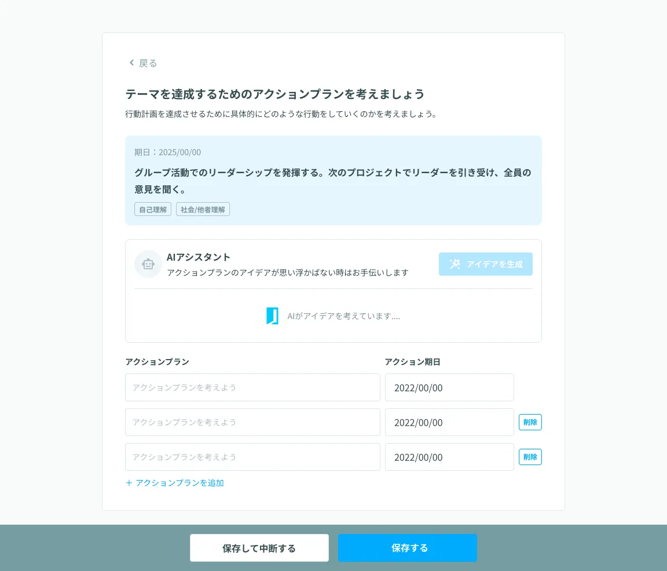Delete the third action plan row
Viewport: 667px width, 571px height.
tap(530, 457)
